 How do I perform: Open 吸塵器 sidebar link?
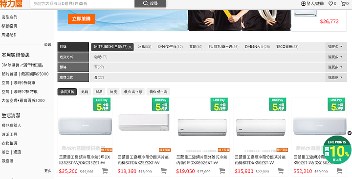pyautogui.click(x=7, y=161)
